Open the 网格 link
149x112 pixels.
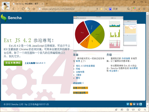pos(78,69)
